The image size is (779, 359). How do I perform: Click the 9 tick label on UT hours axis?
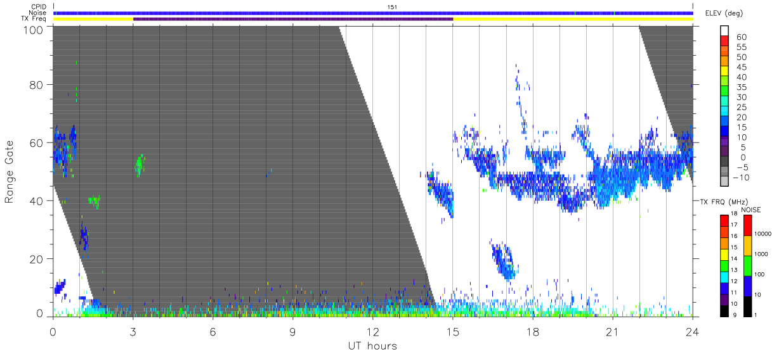click(x=293, y=331)
